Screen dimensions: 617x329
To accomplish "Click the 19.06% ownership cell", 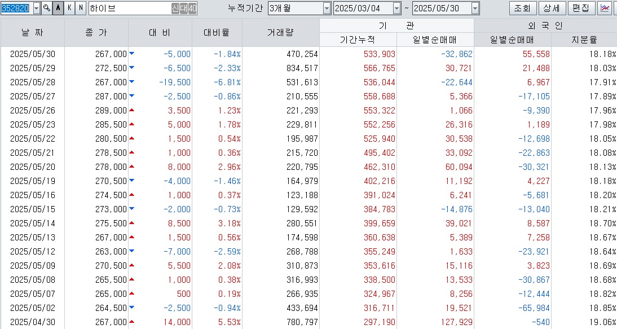I will (603, 322).
